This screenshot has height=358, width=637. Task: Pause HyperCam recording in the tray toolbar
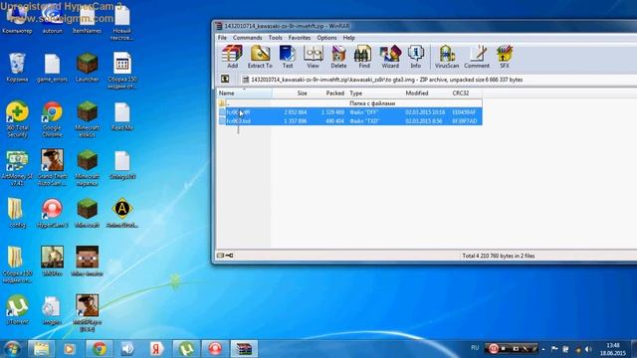(494, 348)
